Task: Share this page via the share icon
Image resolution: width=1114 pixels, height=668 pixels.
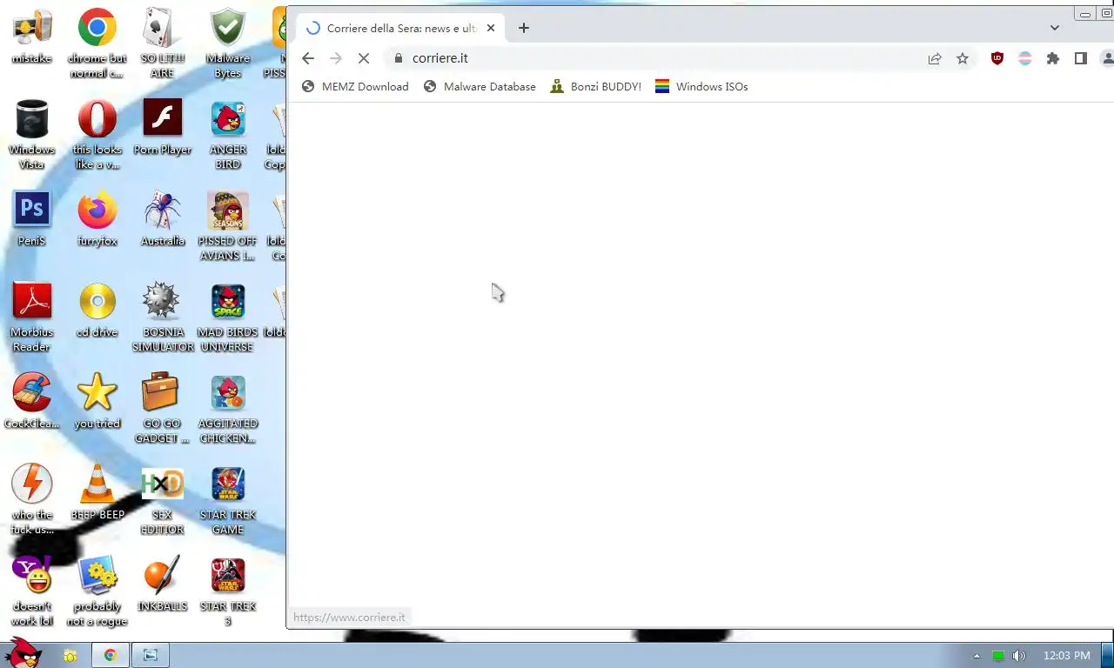Action: [935, 58]
